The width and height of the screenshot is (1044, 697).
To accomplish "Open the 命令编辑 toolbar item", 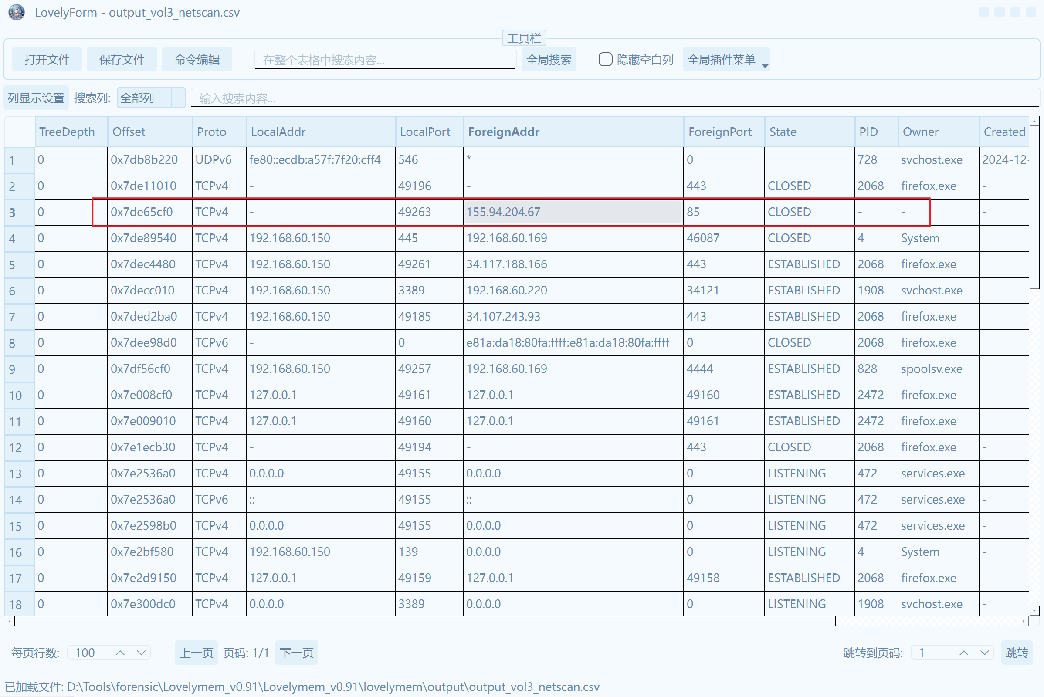I will [197, 60].
